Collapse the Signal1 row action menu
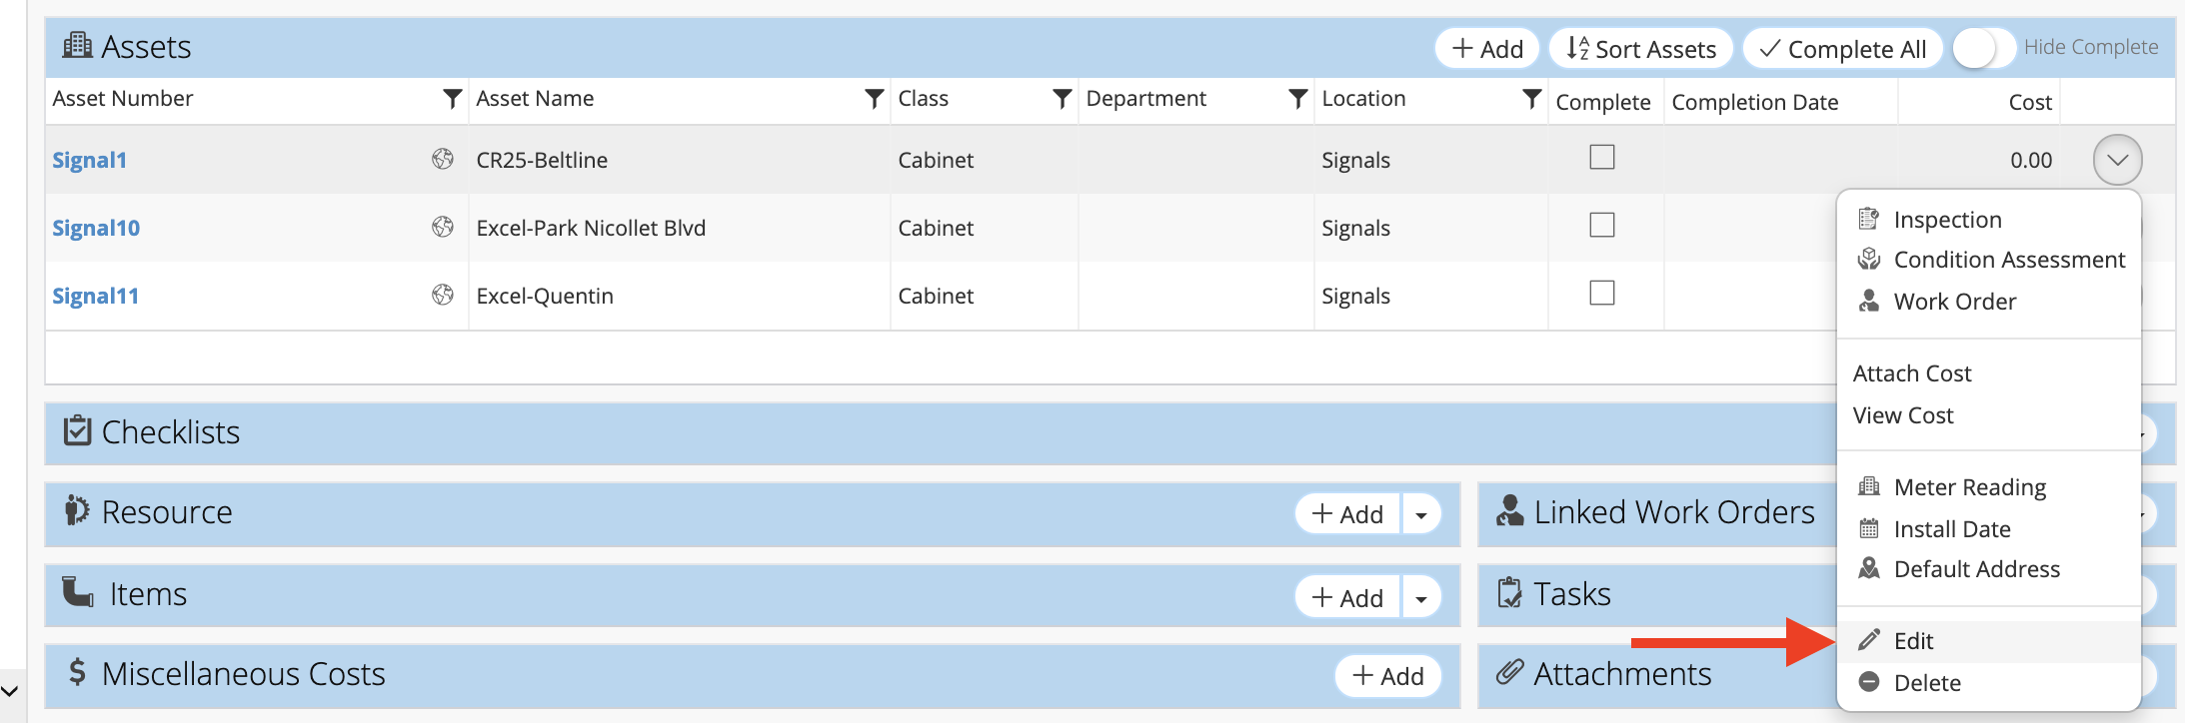Screen dimensions: 2185x723 tap(2117, 160)
